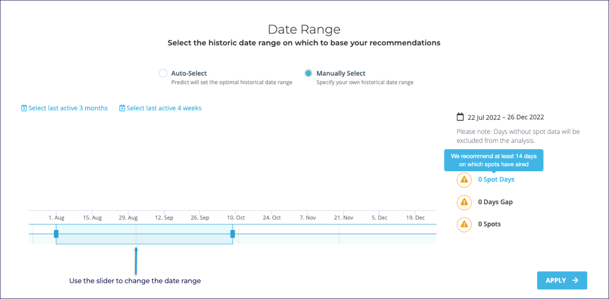Click the warning triangle next to '0 Spots'

(x=464, y=224)
